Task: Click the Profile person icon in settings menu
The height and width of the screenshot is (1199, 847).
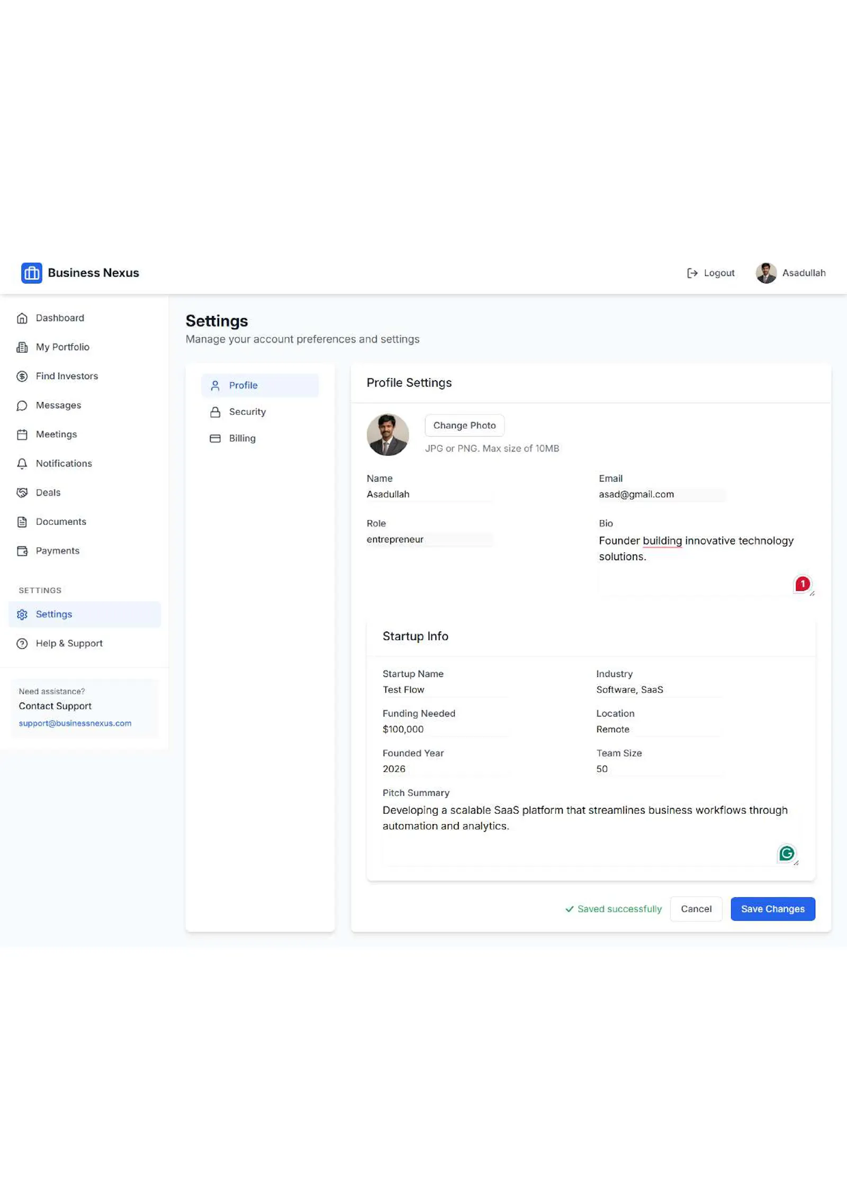Action: pos(215,386)
